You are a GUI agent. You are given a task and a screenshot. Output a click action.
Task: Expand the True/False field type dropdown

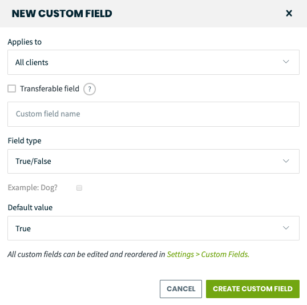pos(153,161)
